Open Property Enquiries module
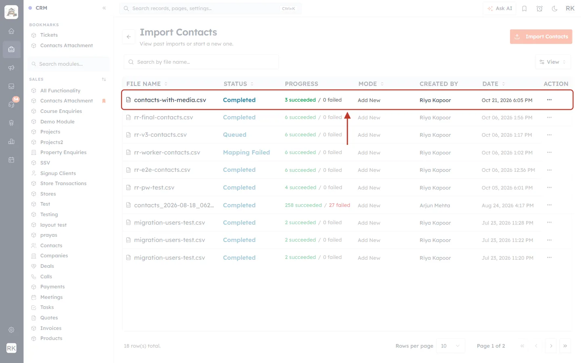This screenshot has height=363, width=581. (x=63, y=152)
